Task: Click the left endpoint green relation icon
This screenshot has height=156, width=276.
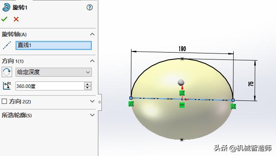Action: pyautogui.click(x=131, y=104)
